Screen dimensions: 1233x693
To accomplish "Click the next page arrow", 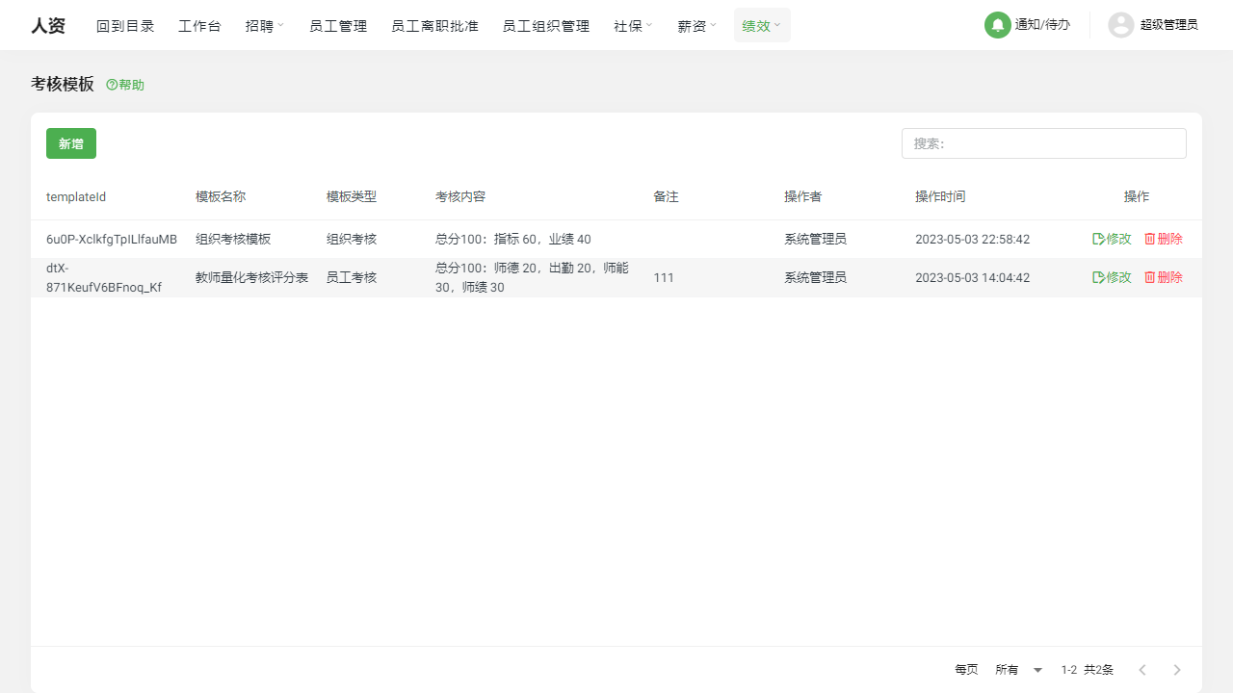I will pos(1176,669).
